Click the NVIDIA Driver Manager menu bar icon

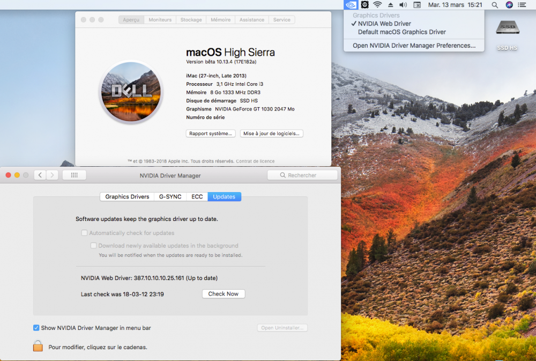[x=351, y=5]
